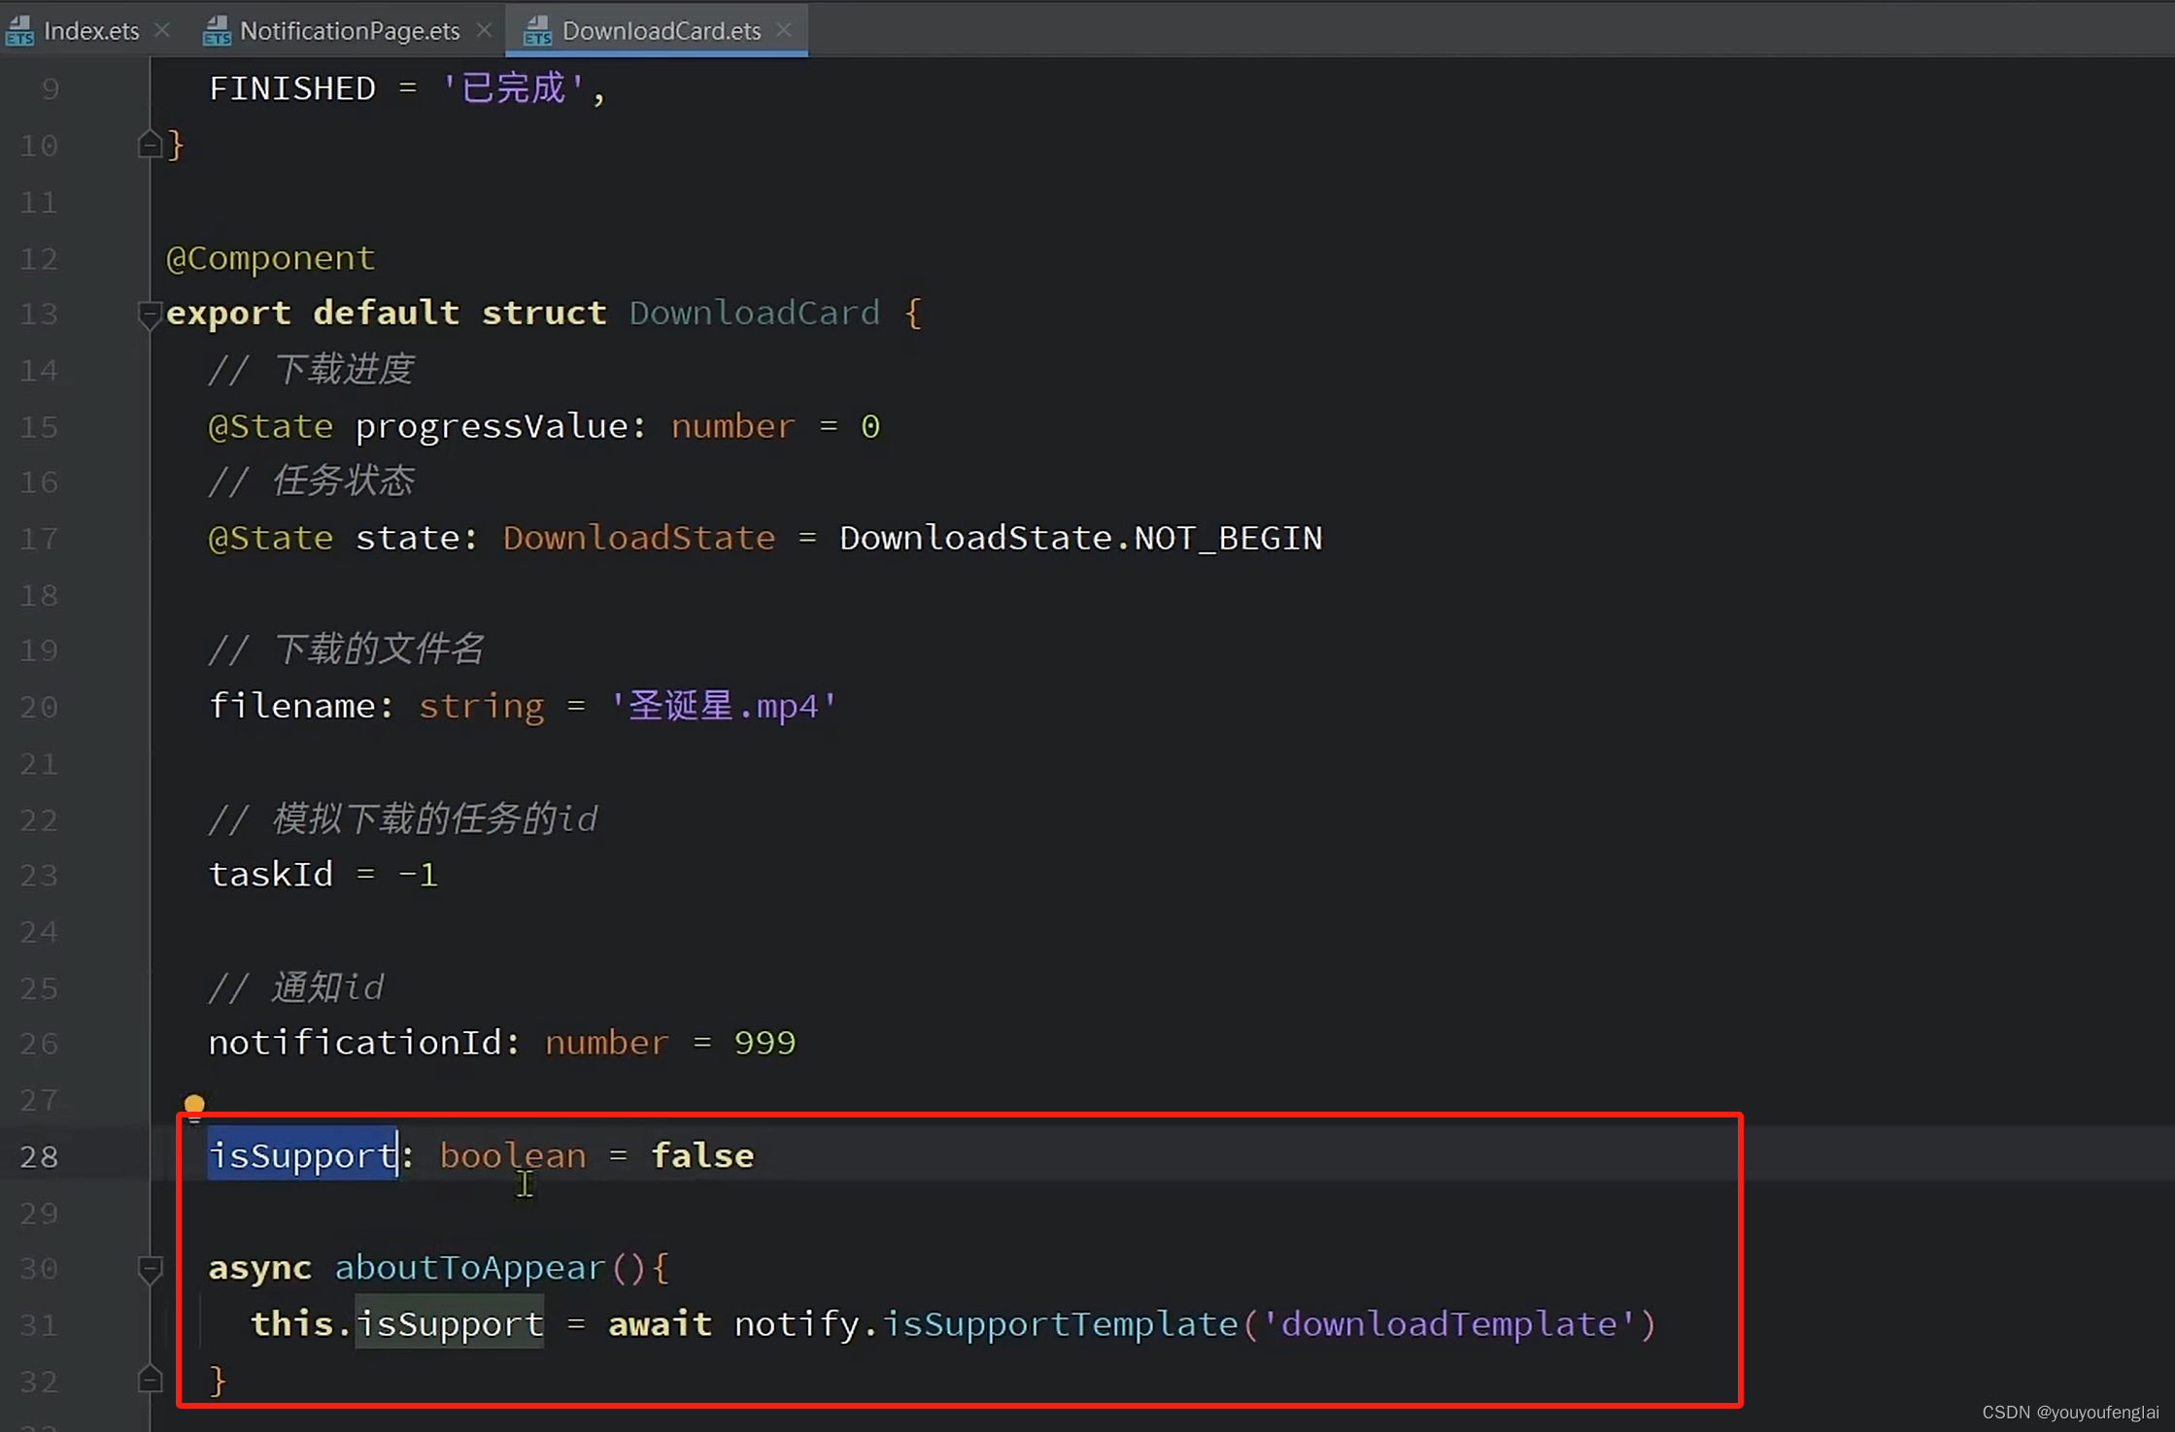Click line number 17 in the gutter
Image resolution: width=2175 pixels, height=1432 pixels.
39,539
